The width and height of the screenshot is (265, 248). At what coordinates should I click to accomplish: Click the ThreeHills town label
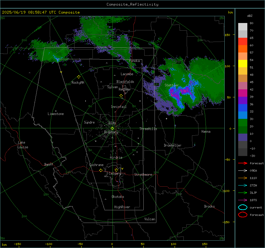148,129
